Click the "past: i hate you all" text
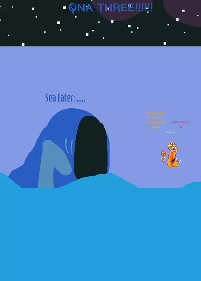The image size is (201, 281). (x=181, y=124)
